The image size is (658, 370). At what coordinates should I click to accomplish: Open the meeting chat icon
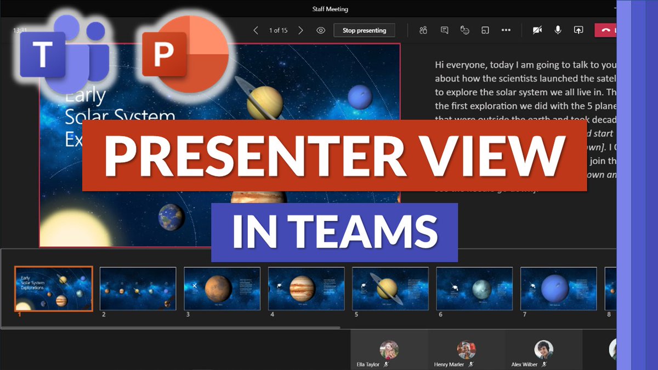(445, 31)
